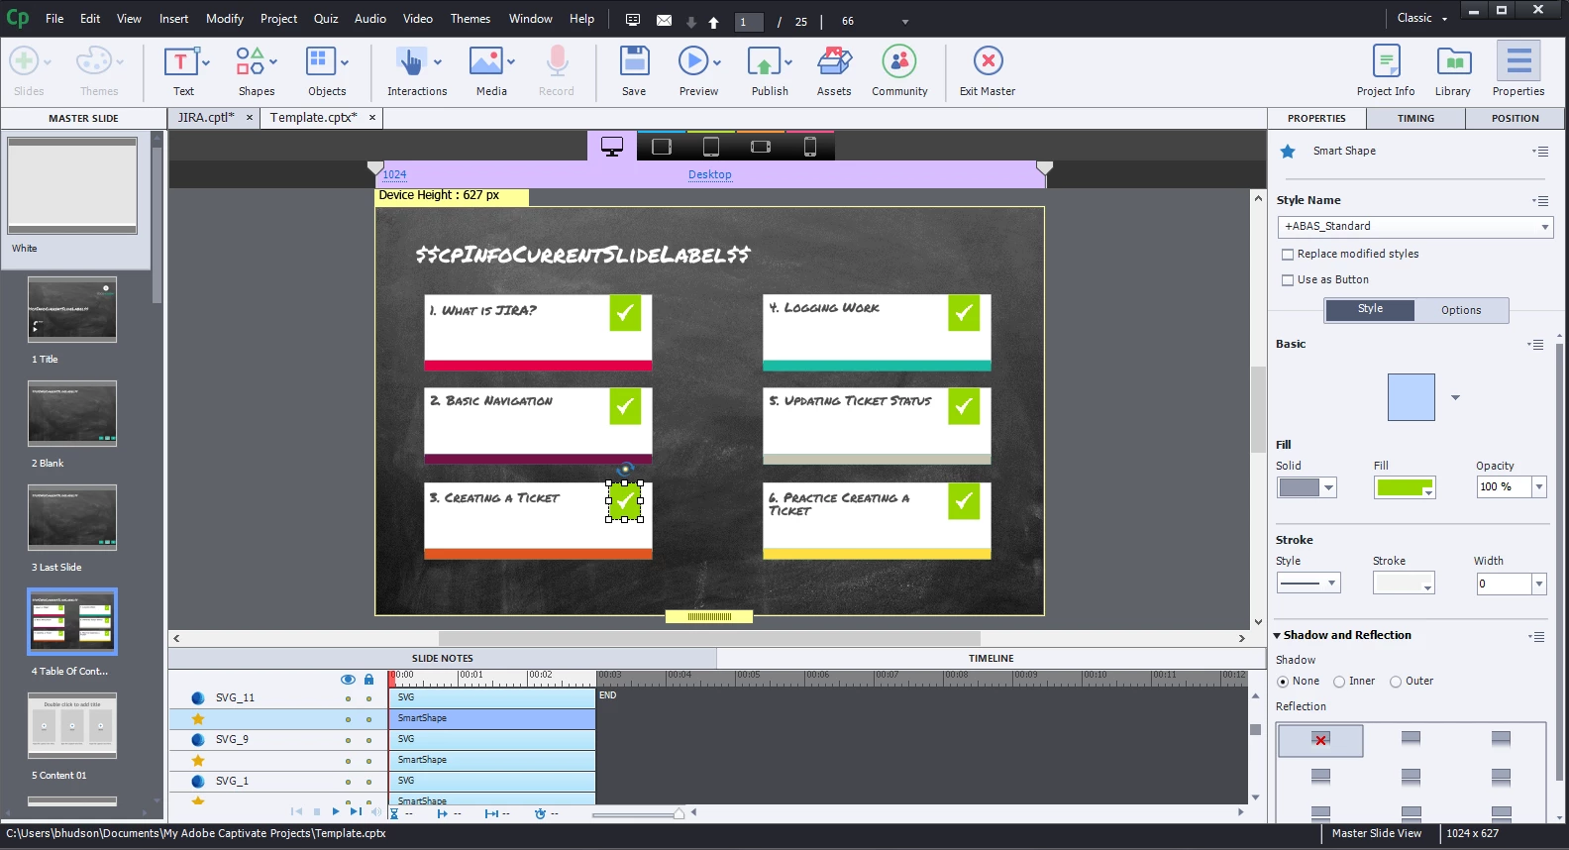This screenshot has height=850, width=1569.
Task: Click the Desktop link in breakpoint bar
Action: point(710,174)
